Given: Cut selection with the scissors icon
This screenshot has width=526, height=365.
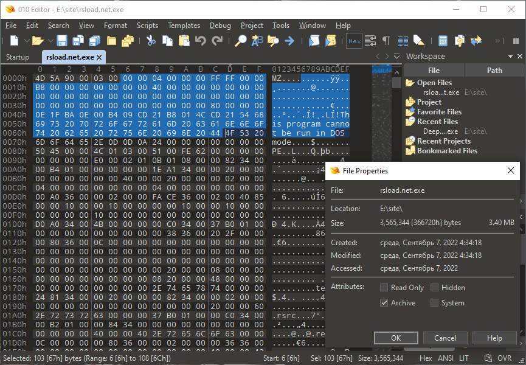Looking at the screenshot, I should tap(151, 41).
